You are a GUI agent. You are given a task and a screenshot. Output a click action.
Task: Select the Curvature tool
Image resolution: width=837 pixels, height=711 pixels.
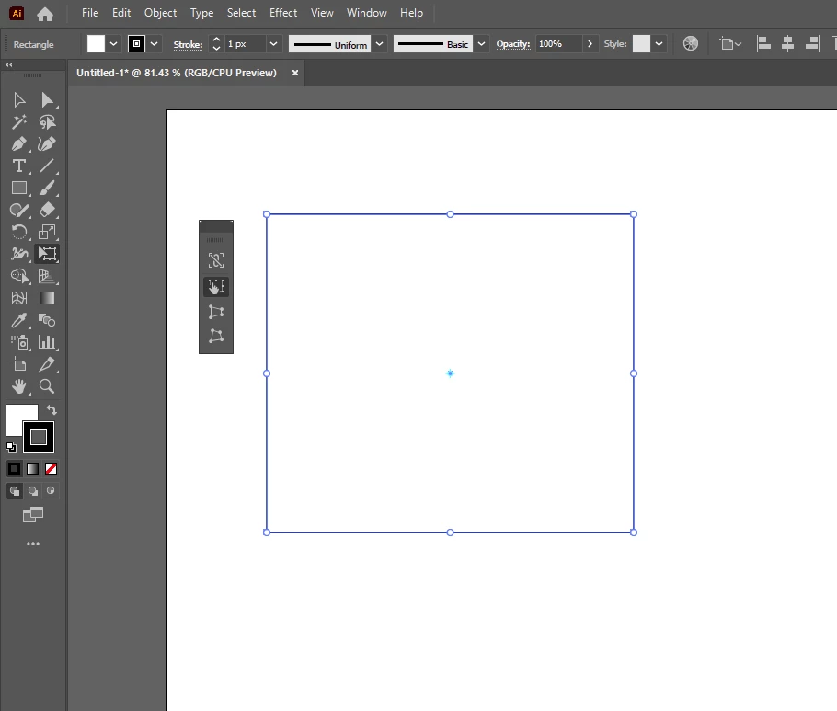click(47, 144)
